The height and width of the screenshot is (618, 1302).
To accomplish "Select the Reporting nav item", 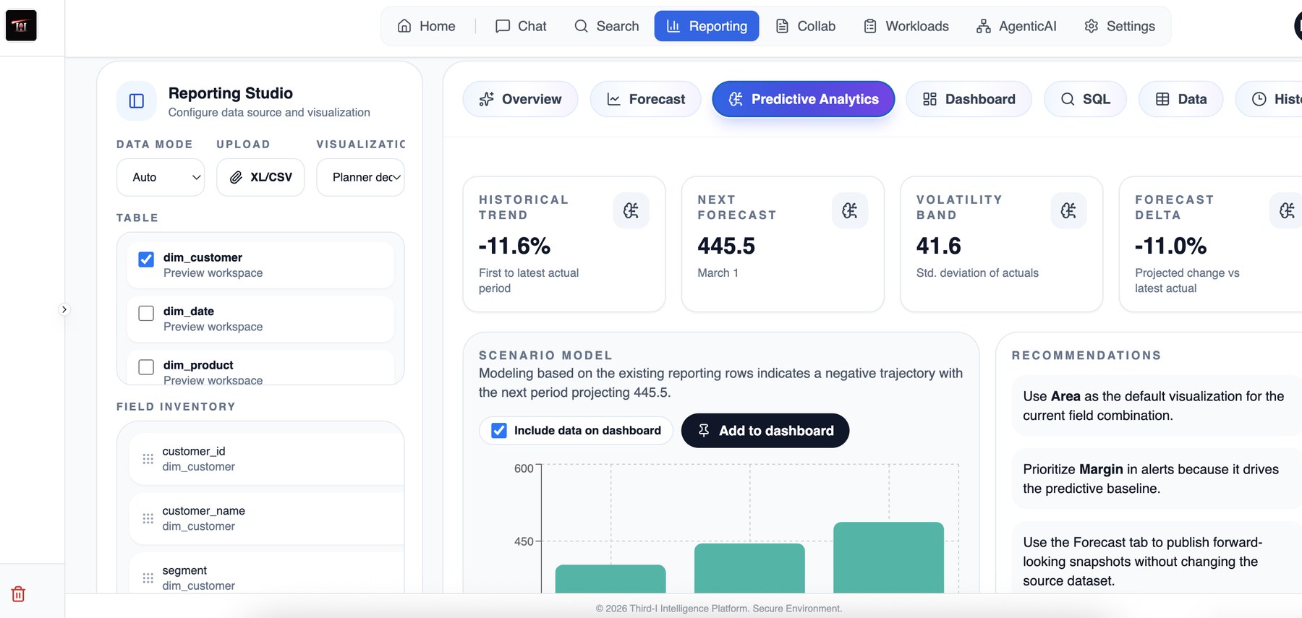I will (707, 26).
